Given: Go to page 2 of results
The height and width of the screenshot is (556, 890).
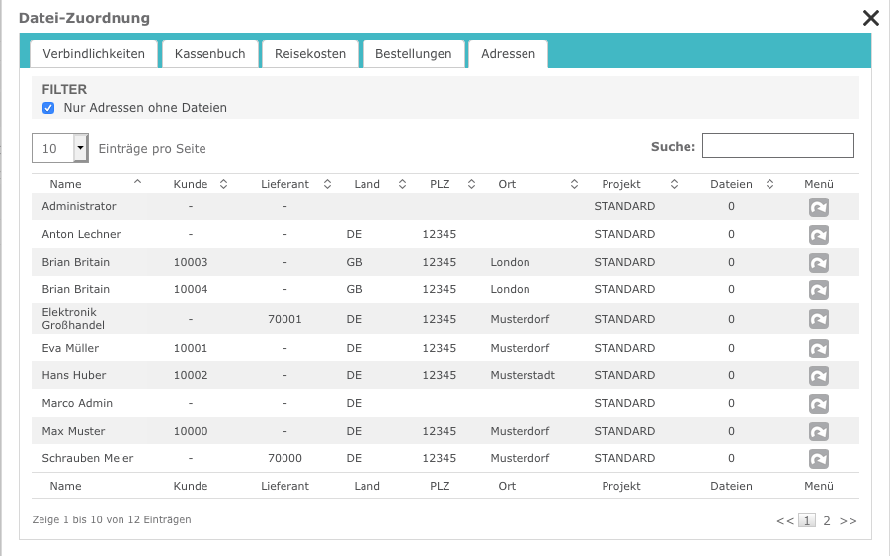Looking at the screenshot, I should coord(827,520).
